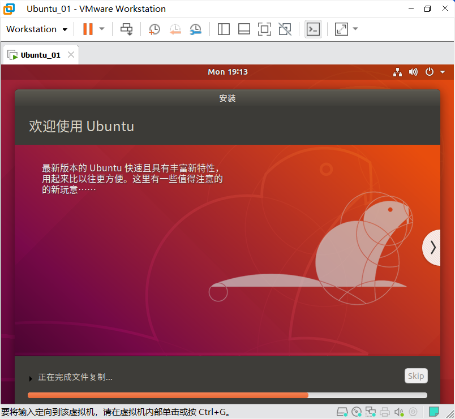Image resolution: width=455 pixels, height=419 pixels.
Task: Enter full screen mode
Action: (264, 29)
